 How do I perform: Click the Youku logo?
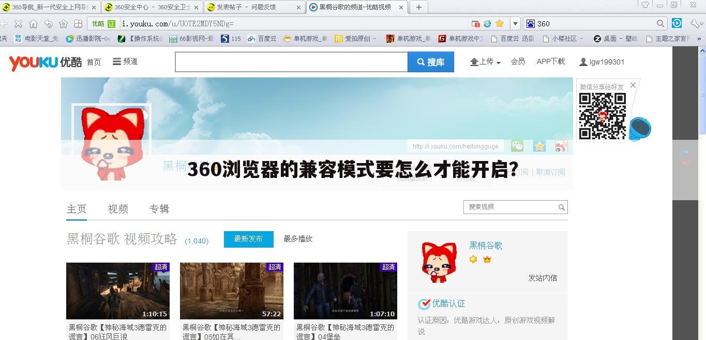[46, 62]
